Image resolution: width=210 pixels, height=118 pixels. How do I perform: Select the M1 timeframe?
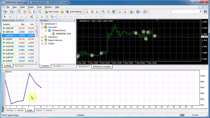pos(60,17)
